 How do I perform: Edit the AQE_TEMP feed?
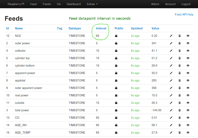point(171,132)
